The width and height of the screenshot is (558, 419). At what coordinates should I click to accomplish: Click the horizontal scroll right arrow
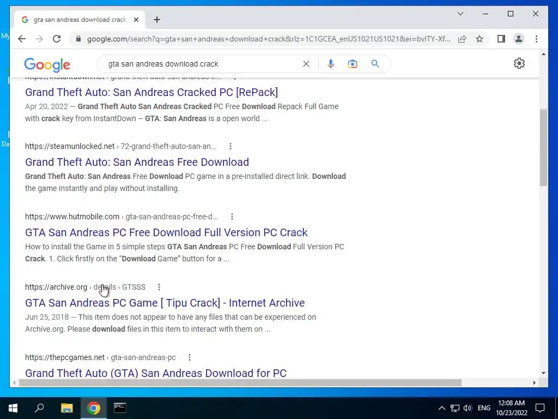[535, 382]
